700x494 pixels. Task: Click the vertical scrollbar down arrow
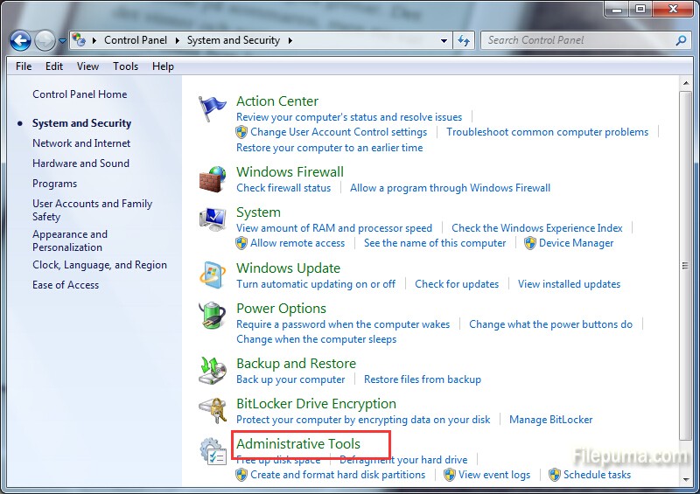click(685, 479)
